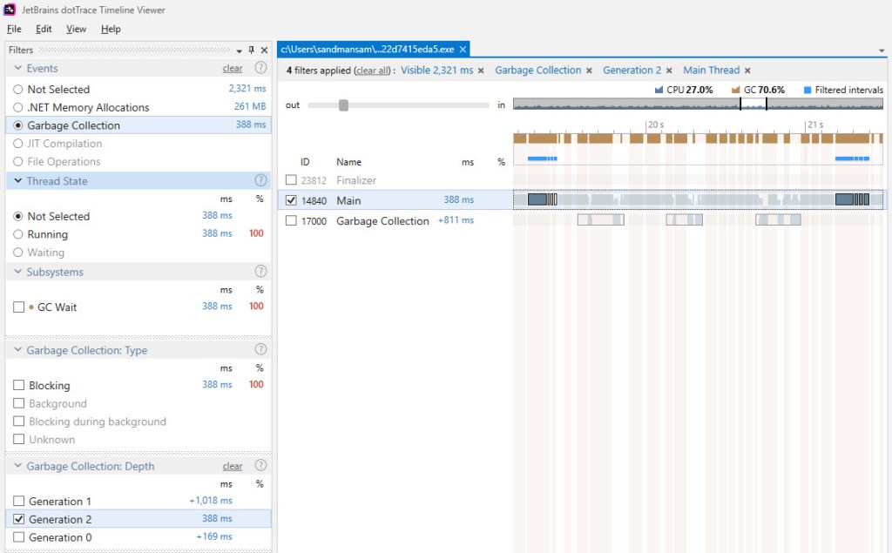This screenshot has height=553, width=892.
Task: Remove the Generation 2 filter chip
Action: (669, 71)
